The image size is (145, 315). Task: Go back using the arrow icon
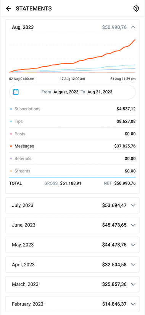8,8
